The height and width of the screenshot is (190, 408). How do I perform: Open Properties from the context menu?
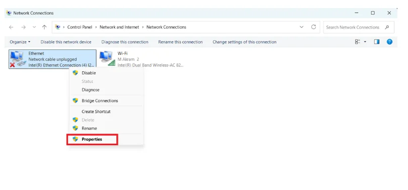click(x=92, y=139)
